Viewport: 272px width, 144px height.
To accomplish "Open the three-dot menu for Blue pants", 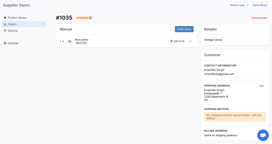I will click(190, 41).
